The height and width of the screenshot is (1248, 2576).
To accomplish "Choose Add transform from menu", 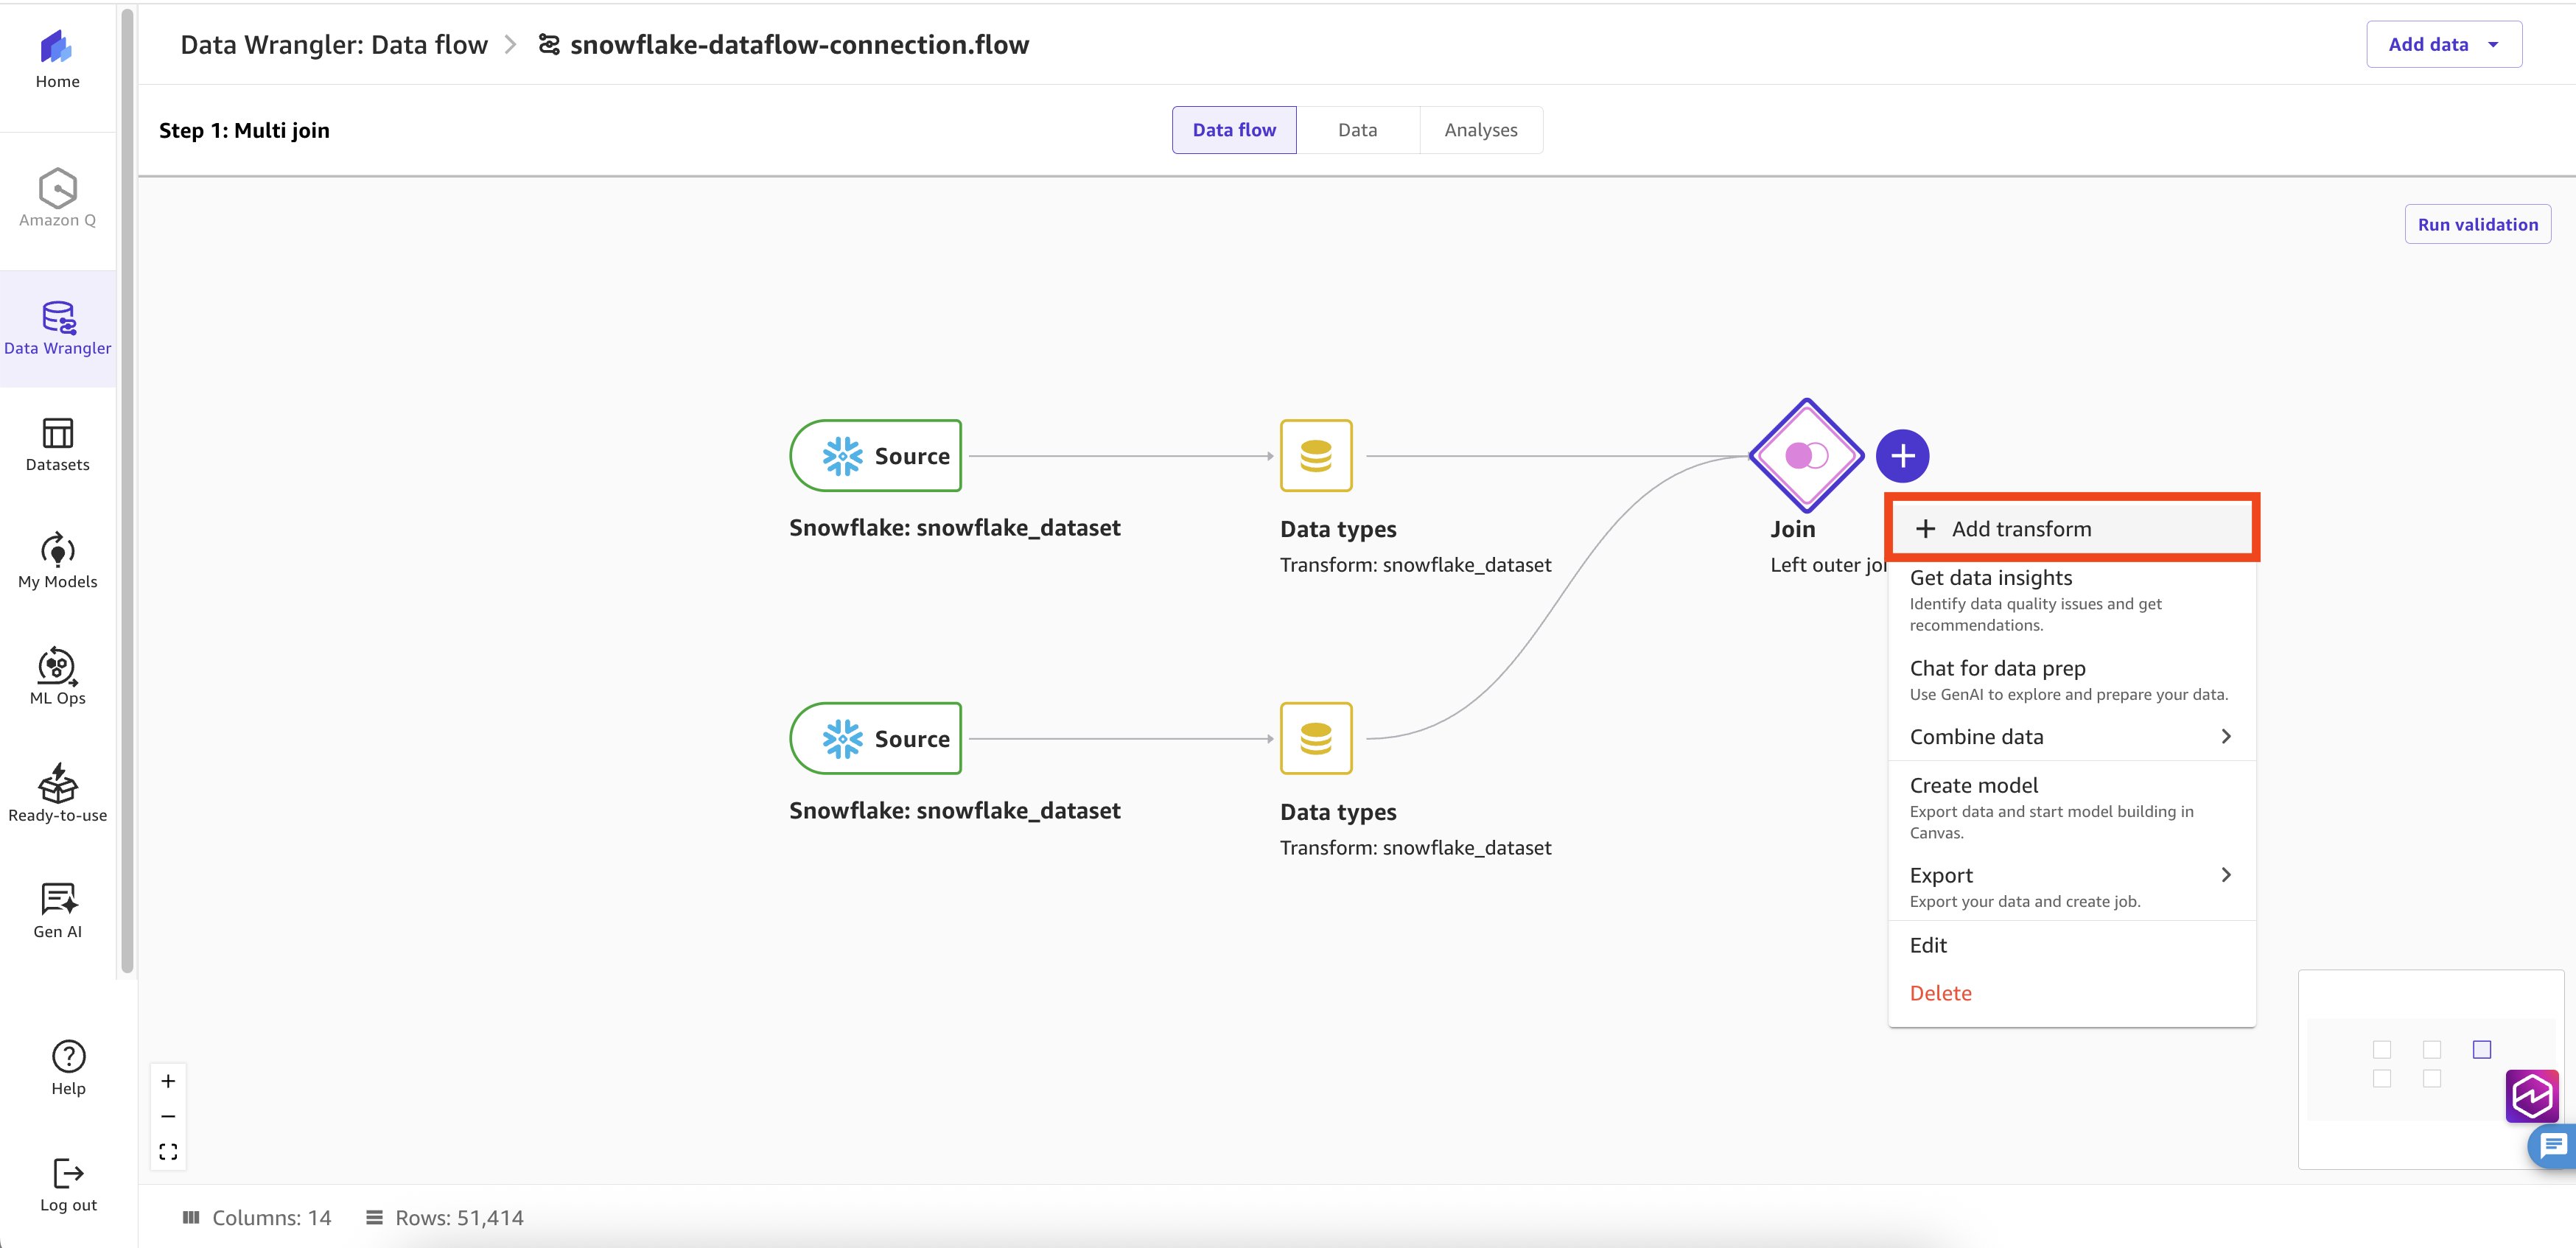I will pyautogui.click(x=2071, y=529).
